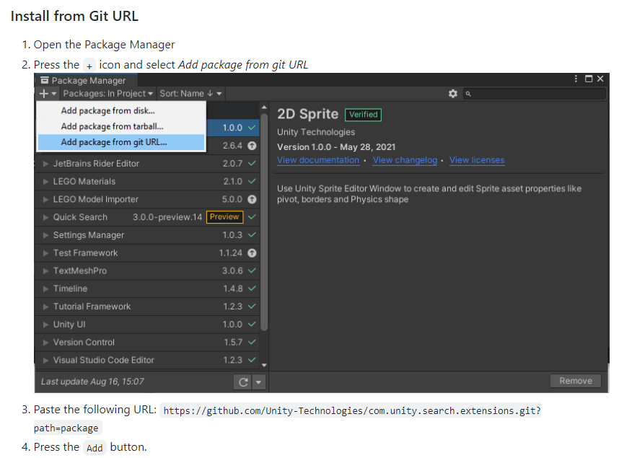Expand LEGO Materials package
The width and height of the screenshot is (619, 458).
click(x=45, y=182)
